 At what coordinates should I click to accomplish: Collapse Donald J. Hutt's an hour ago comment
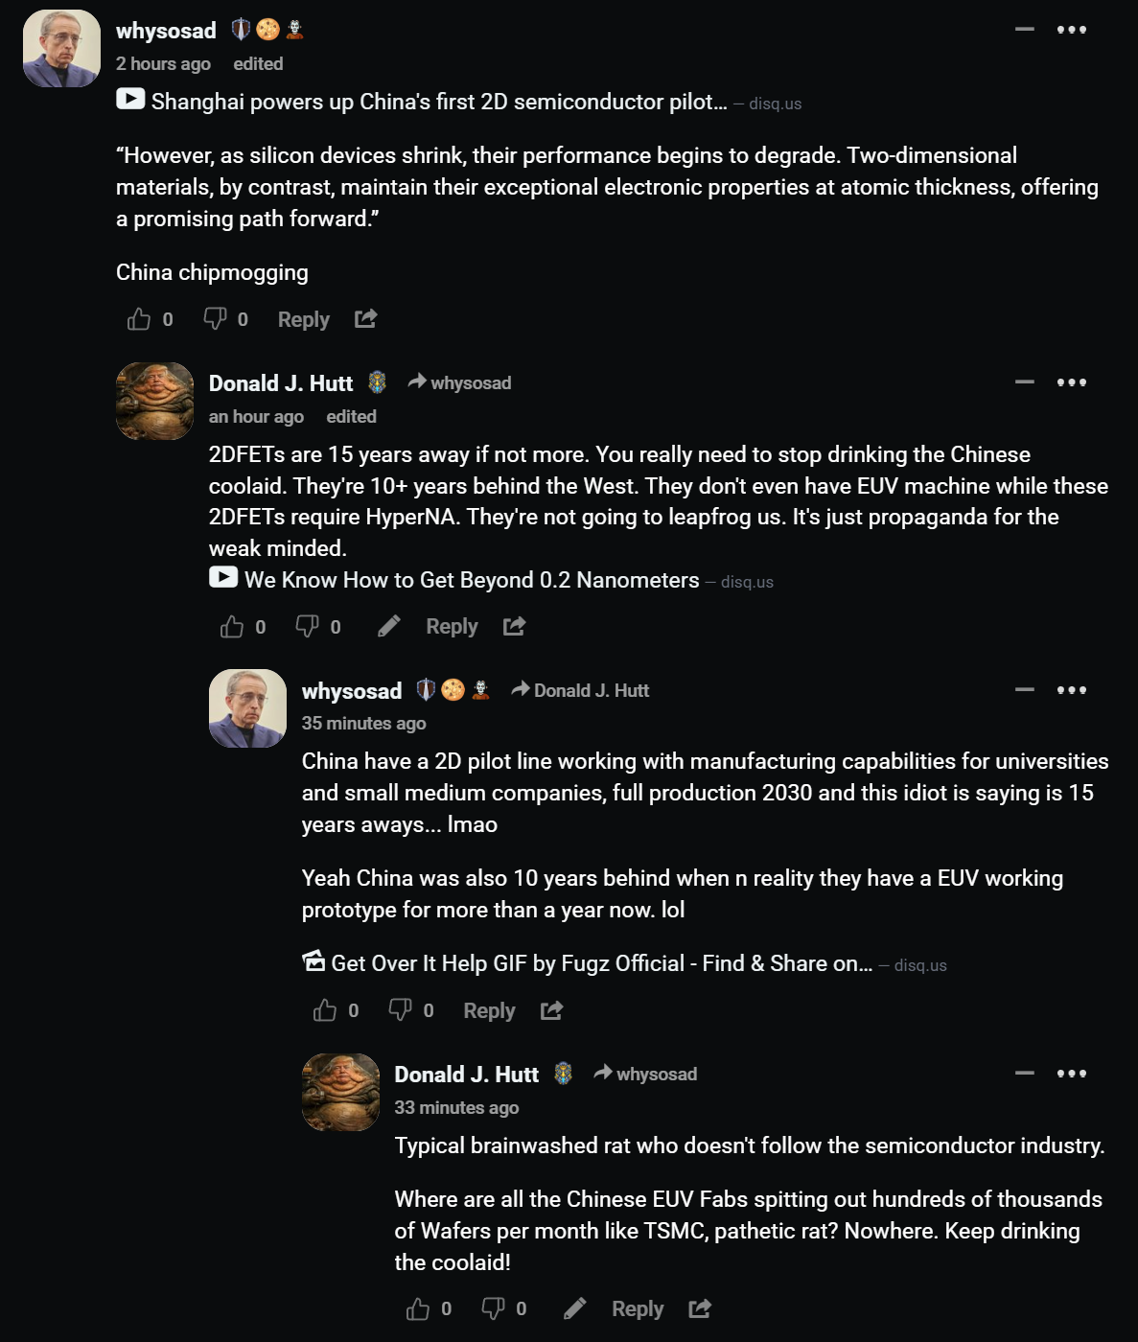pyautogui.click(x=1025, y=382)
